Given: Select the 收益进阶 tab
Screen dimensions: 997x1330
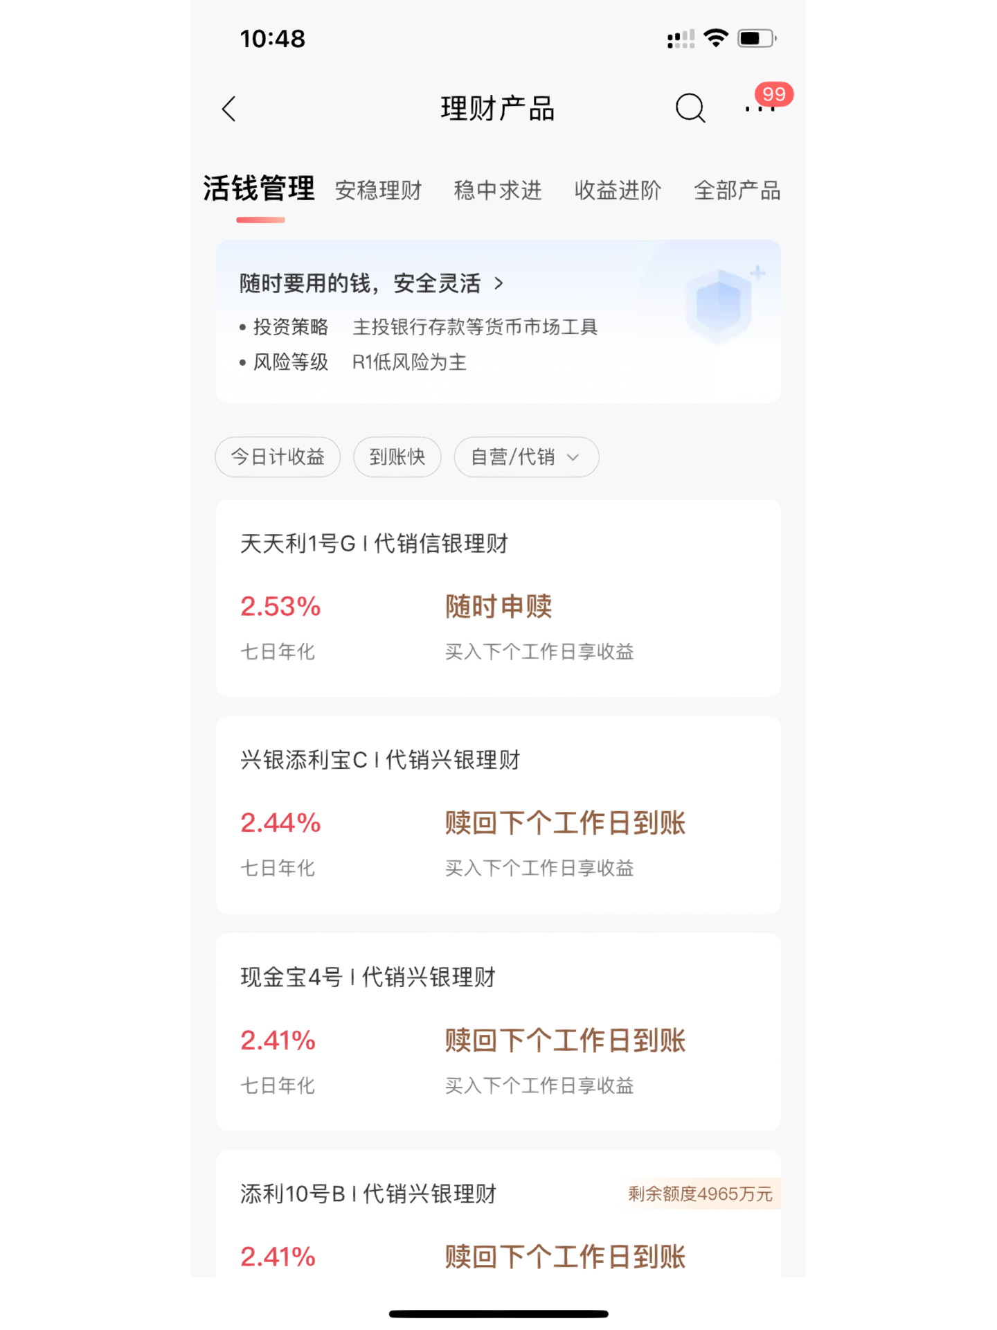Looking at the screenshot, I should (618, 190).
